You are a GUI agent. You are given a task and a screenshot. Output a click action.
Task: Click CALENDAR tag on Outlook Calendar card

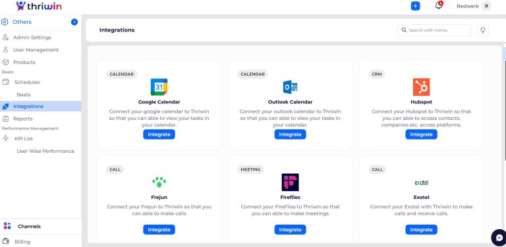253,74
